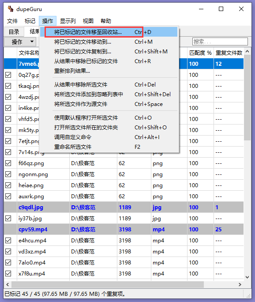Choose 将所选文件作为源文件
Screen dimensions: 255x302
point(109,104)
